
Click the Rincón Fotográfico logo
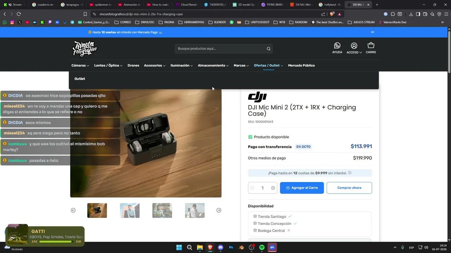coord(85,48)
